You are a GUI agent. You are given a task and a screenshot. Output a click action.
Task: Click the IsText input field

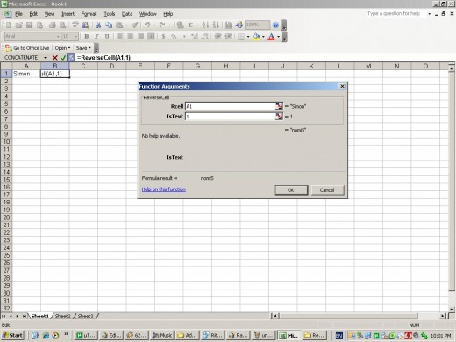(230, 117)
